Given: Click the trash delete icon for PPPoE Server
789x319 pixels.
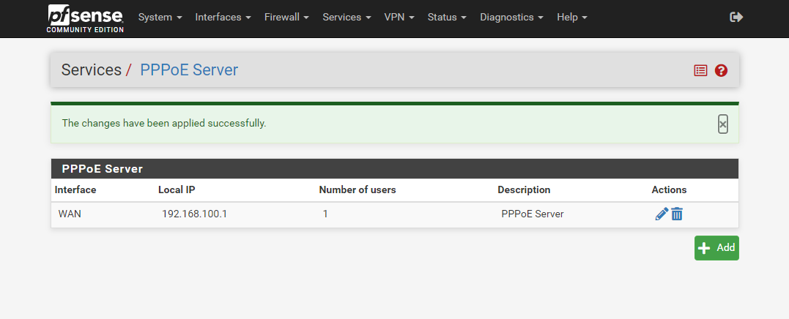Looking at the screenshot, I should pyautogui.click(x=677, y=214).
